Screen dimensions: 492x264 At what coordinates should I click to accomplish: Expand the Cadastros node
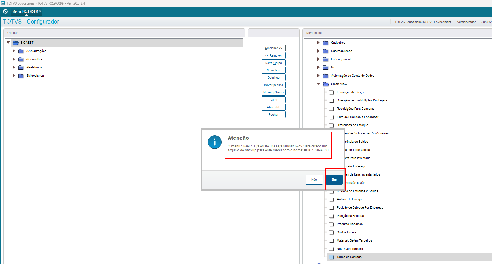[319, 43]
